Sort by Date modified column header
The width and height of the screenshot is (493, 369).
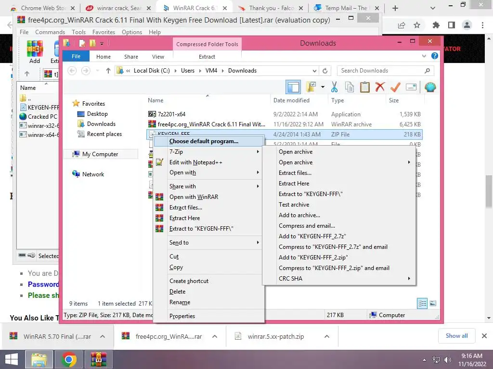pyautogui.click(x=291, y=100)
